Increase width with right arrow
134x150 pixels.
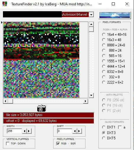click(x=29, y=131)
